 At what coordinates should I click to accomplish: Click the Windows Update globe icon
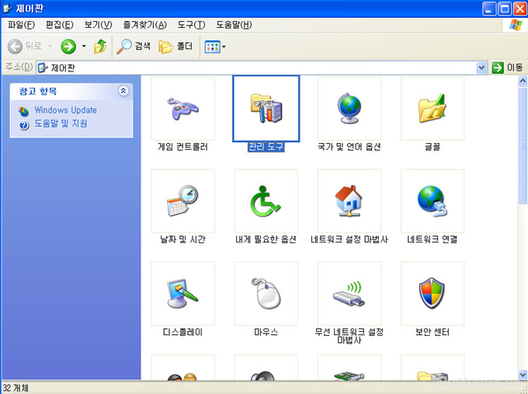pyautogui.click(x=23, y=111)
